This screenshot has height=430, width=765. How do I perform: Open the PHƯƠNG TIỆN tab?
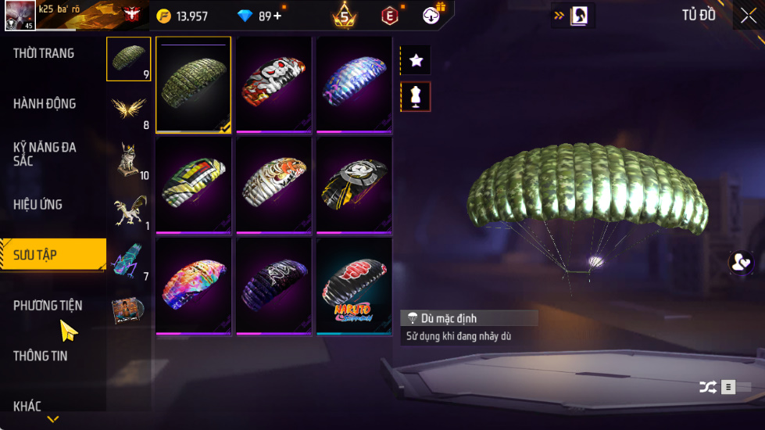(48, 306)
